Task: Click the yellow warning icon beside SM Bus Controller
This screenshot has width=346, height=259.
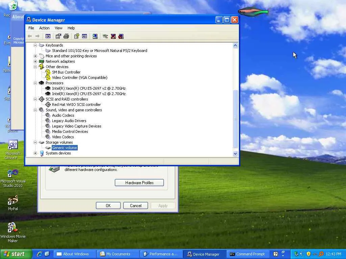Action: pyautogui.click(x=48, y=72)
